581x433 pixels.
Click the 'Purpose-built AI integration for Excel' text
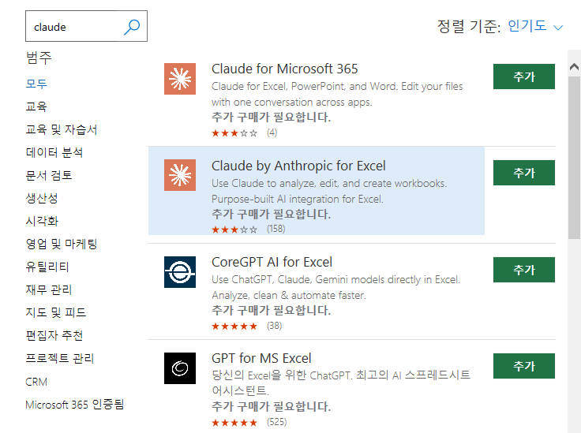pos(297,199)
